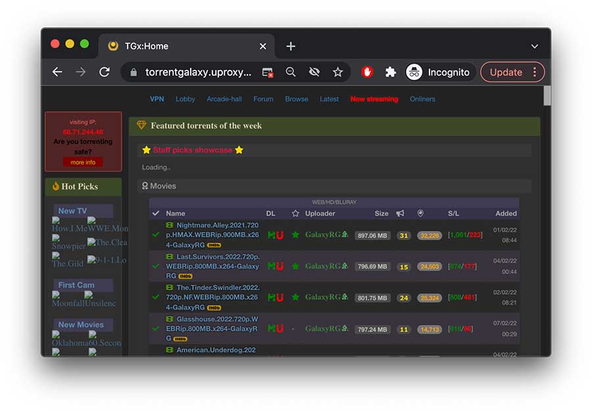Click the red ad blocker hand icon
Screen dimensions: 592x411
pos(367,72)
